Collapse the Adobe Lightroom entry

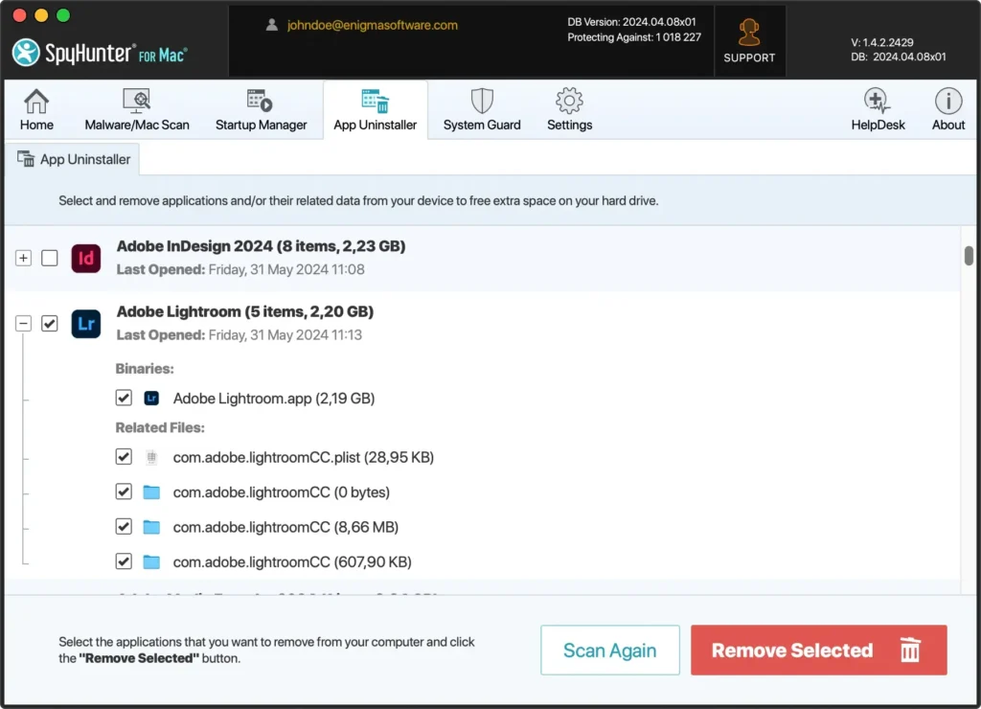coord(23,324)
